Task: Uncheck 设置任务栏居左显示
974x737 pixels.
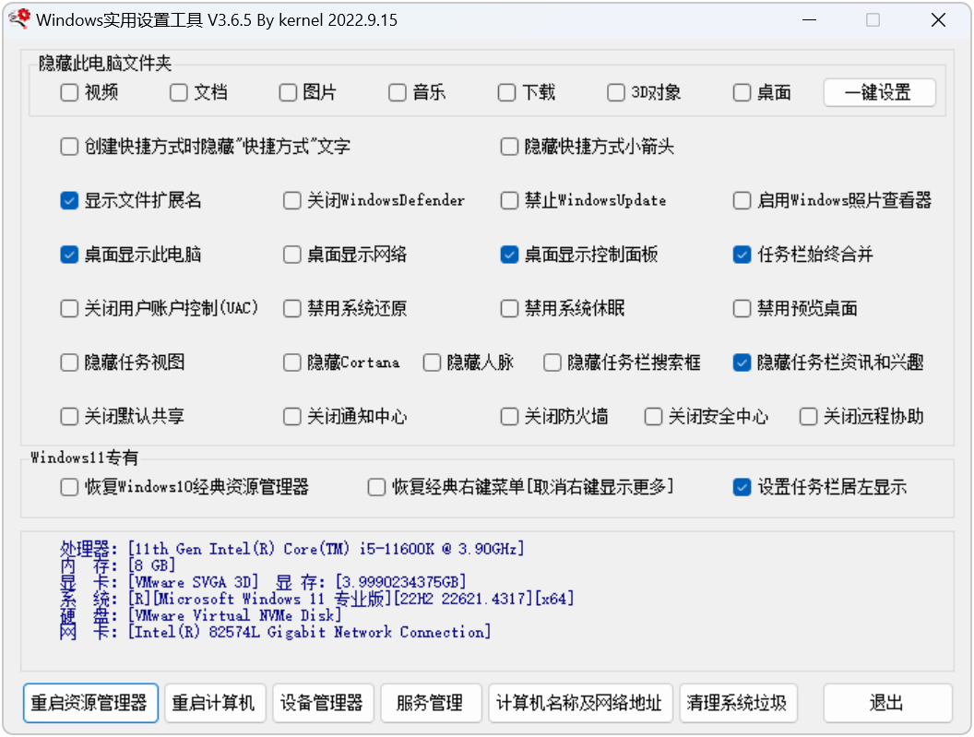Action: point(742,487)
